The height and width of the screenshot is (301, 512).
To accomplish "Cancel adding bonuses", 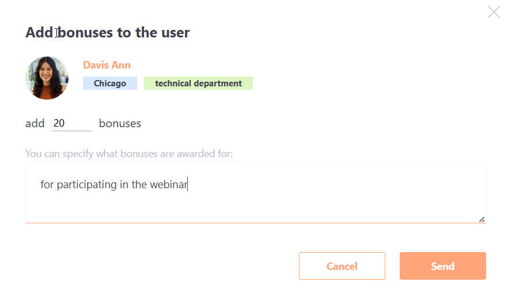I will point(342,266).
